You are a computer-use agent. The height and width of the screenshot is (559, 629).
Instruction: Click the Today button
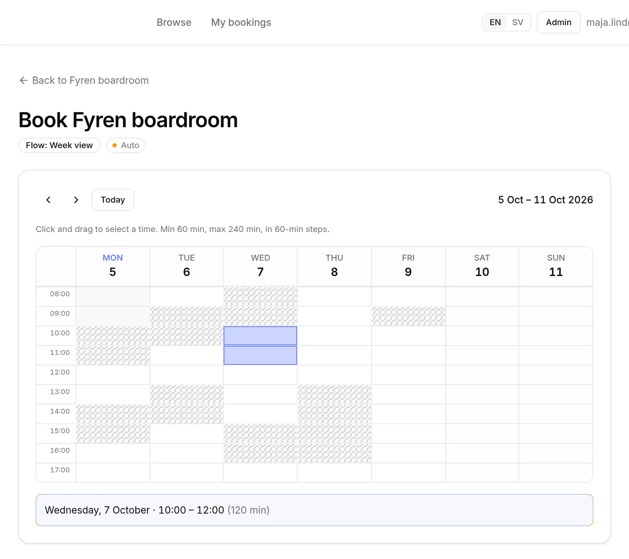tap(113, 200)
